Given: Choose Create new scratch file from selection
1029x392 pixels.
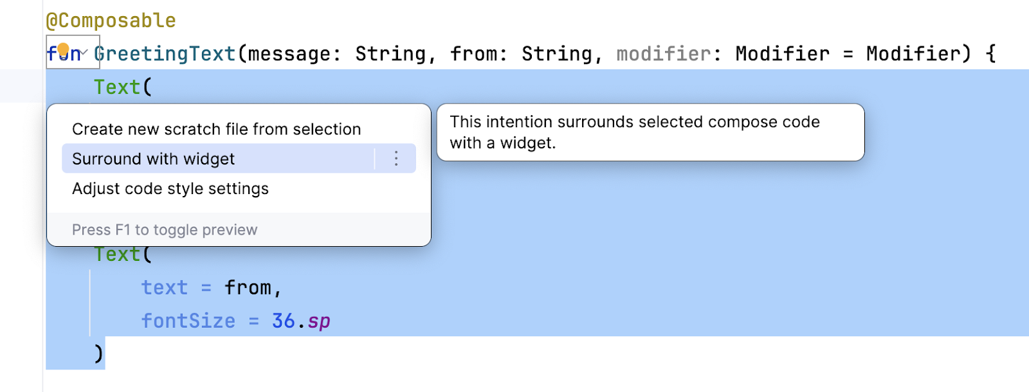Looking at the screenshot, I should (216, 129).
